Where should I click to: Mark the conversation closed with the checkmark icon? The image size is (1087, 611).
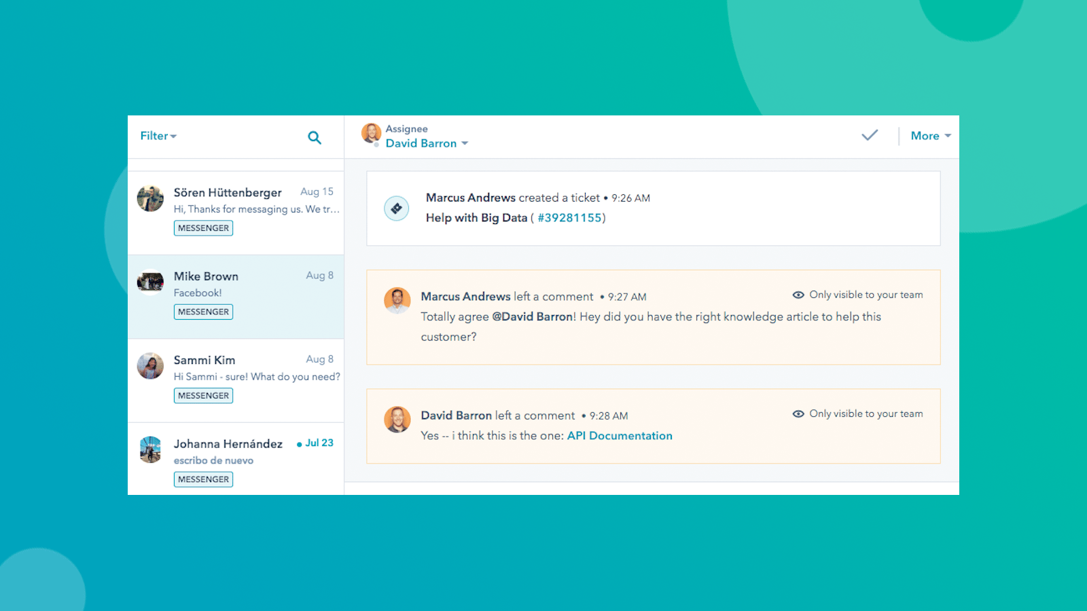click(869, 135)
